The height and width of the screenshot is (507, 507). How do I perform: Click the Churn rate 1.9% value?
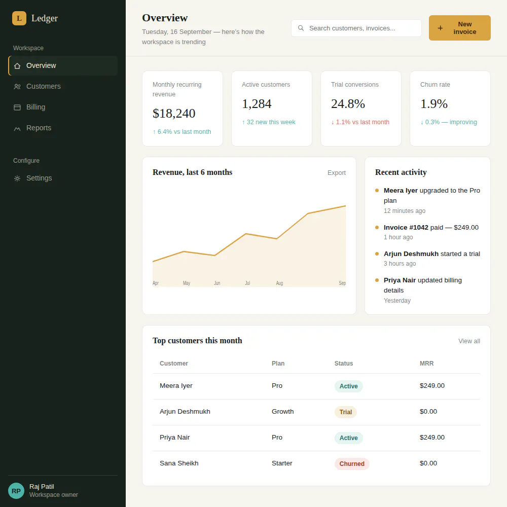434,104
